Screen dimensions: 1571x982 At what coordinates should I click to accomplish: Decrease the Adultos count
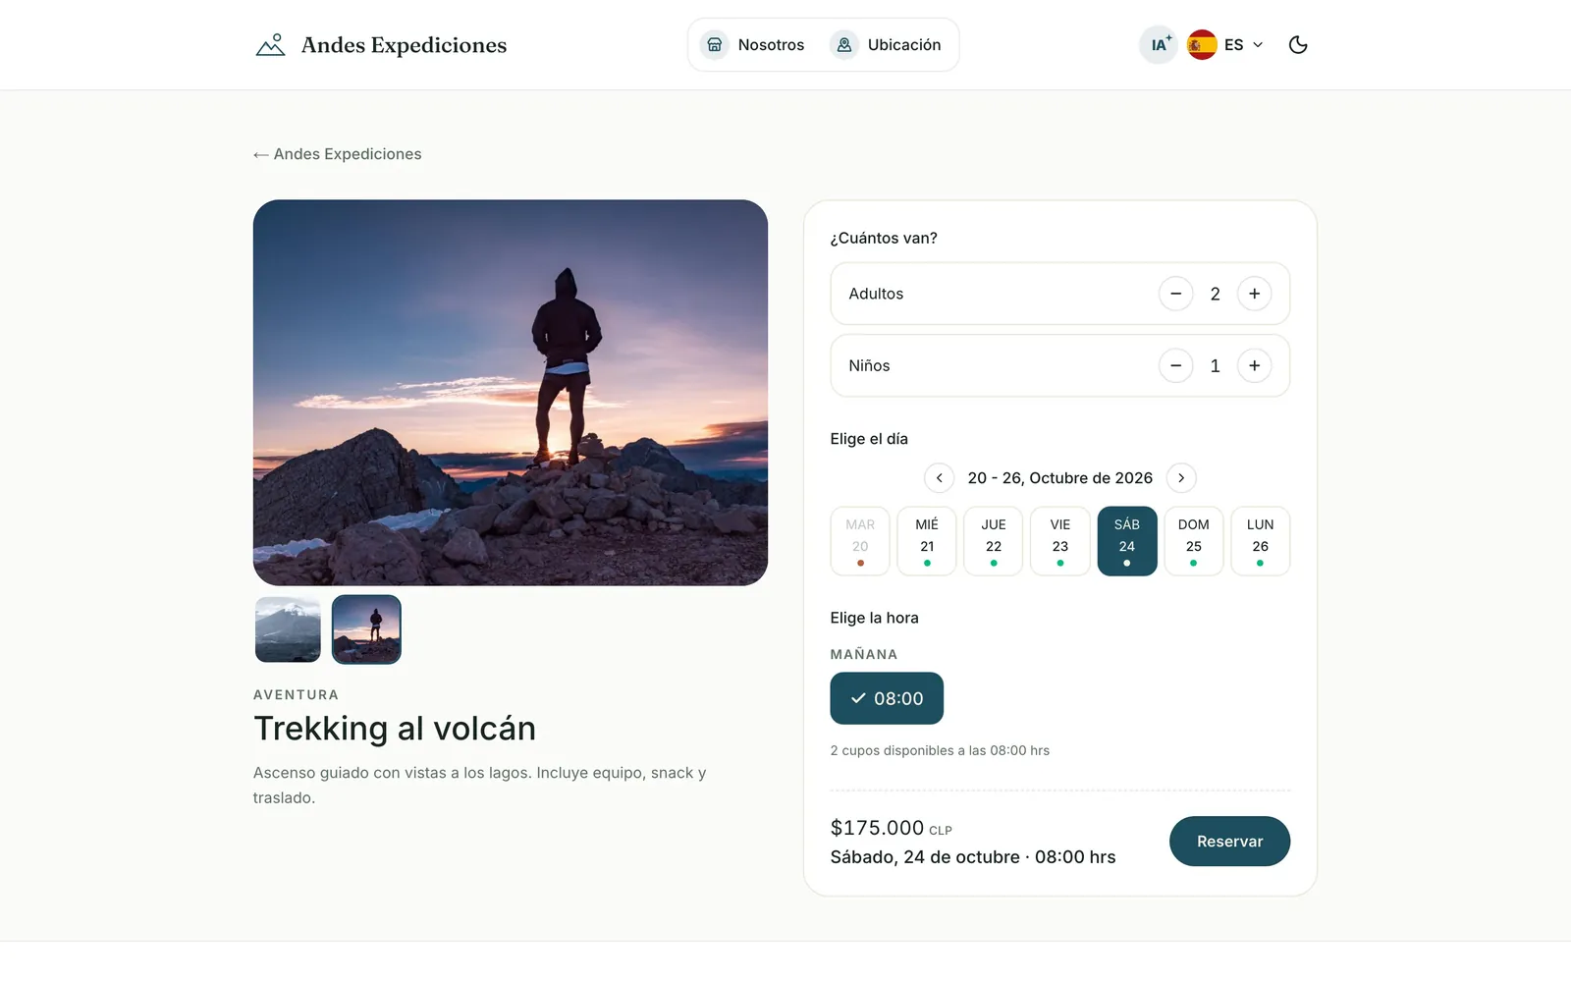(1175, 294)
